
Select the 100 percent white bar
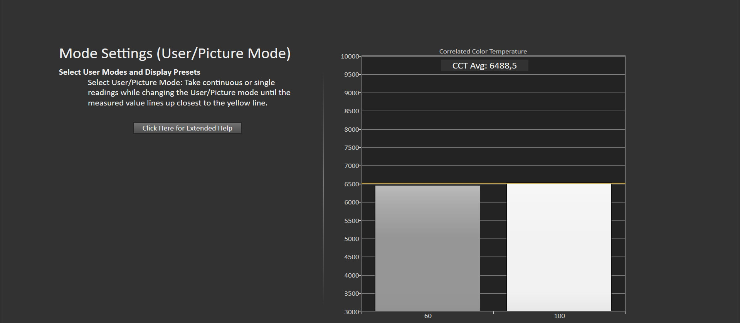pos(559,248)
